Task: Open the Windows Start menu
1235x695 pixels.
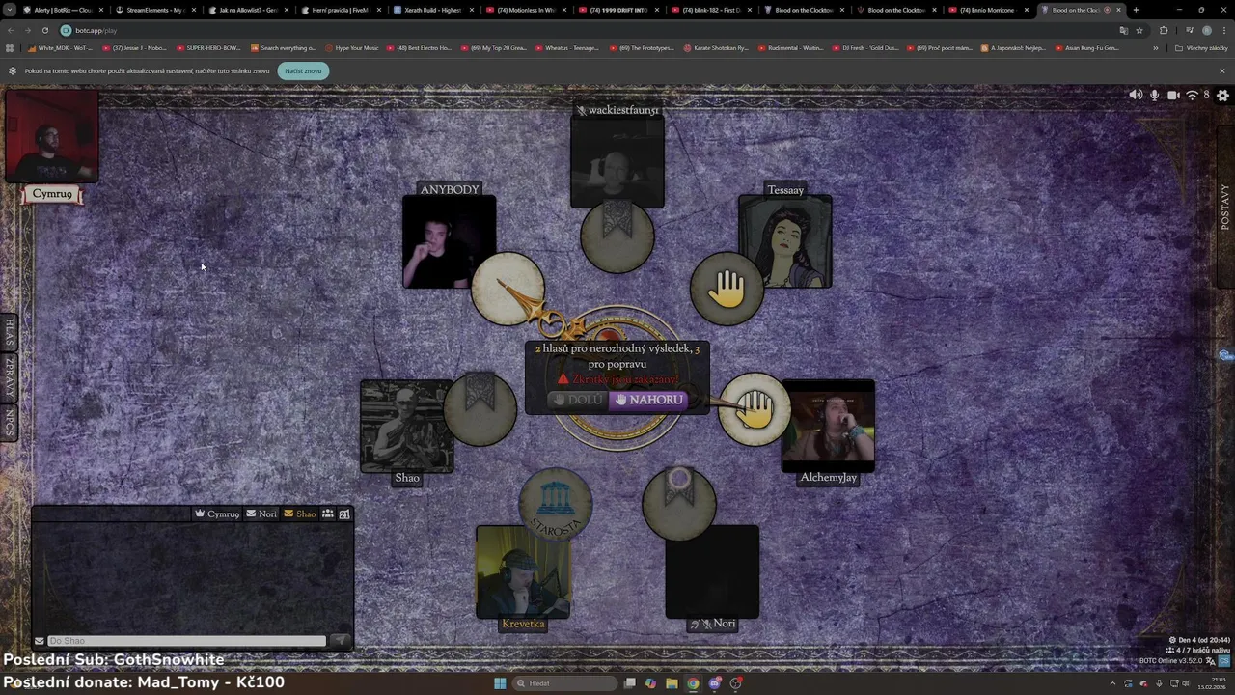Action: [500, 683]
